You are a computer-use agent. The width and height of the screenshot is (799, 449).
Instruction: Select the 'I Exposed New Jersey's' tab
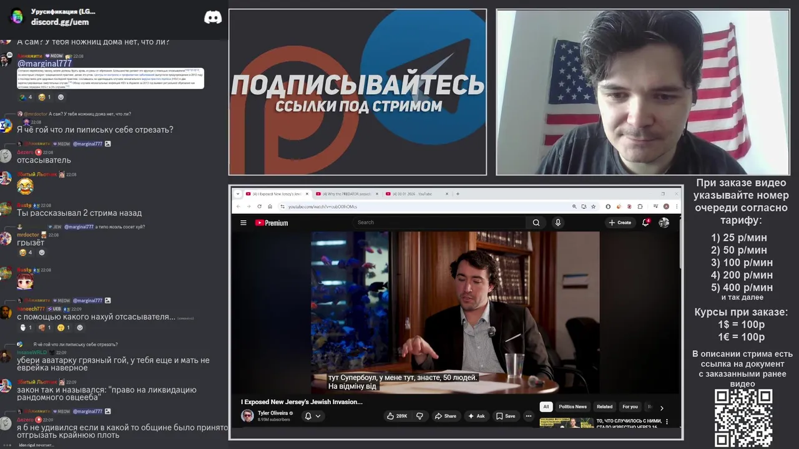(x=277, y=194)
